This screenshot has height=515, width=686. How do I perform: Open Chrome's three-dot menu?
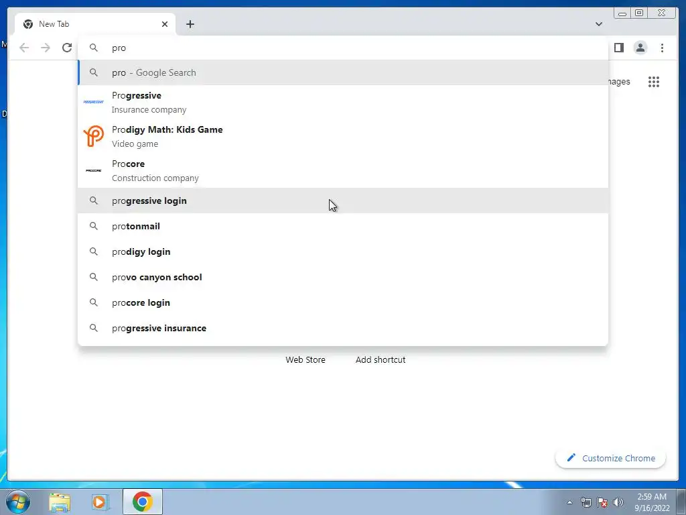tap(662, 48)
